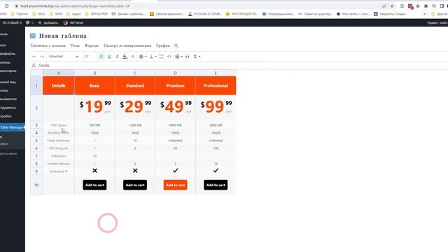Image resolution: width=448 pixels, height=252 pixels.
Task: Select the Basic header cell
Action: coord(95,85)
